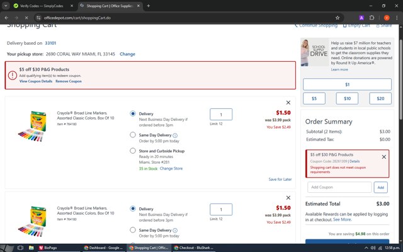Switch to Checkout BluShark taskbar window
The image size is (403, 252).
[x=194, y=248]
